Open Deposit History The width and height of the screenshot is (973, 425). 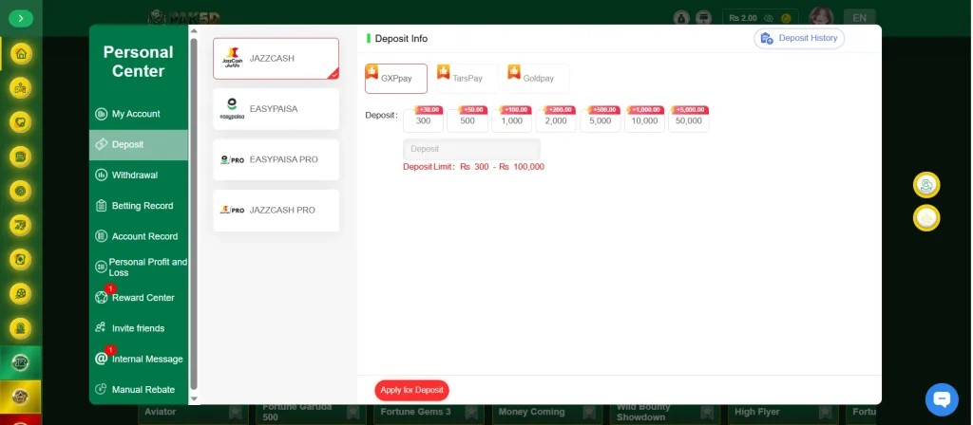point(799,38)
